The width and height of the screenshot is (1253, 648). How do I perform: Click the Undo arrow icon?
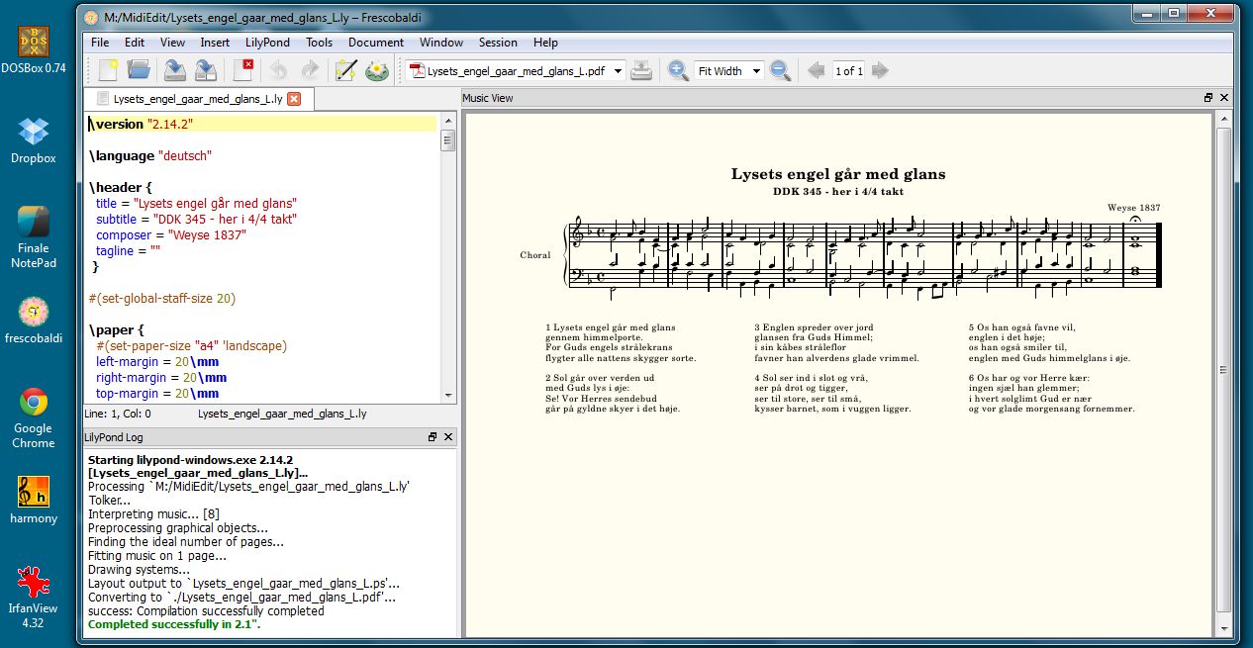click(x=279, y=70)
